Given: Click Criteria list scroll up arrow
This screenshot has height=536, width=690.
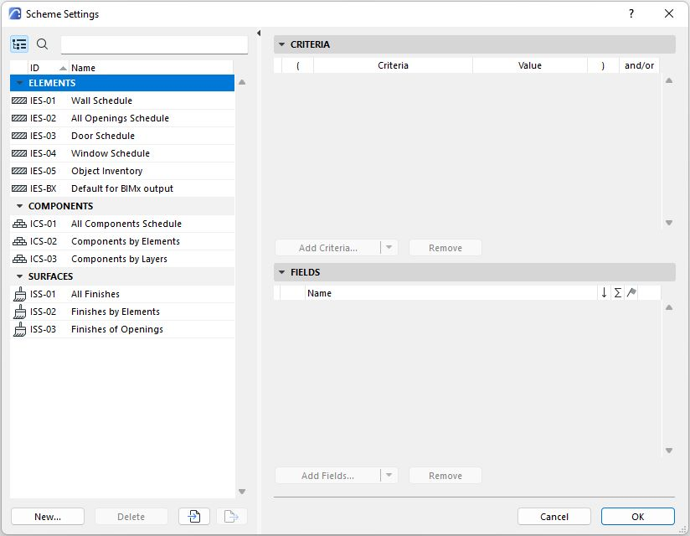Looking at the screenshot, I should pos(669,80).
